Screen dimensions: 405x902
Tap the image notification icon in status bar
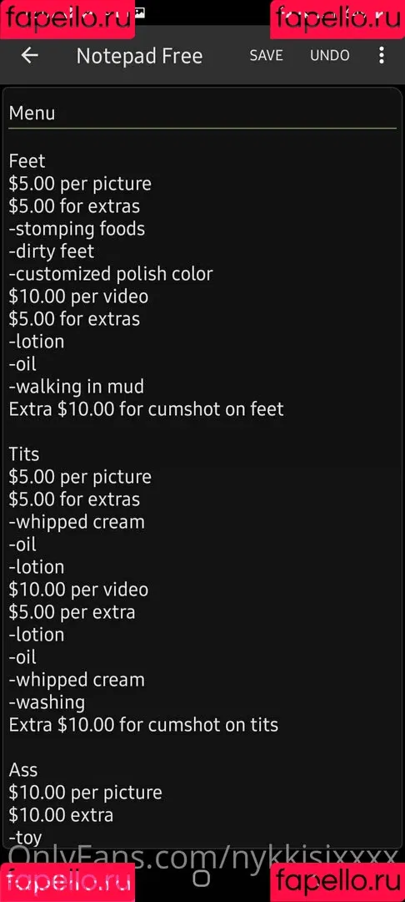point(141,12)
